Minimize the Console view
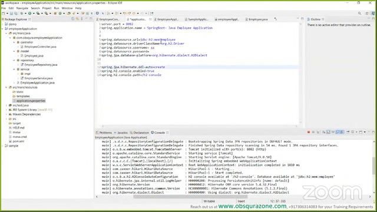This screenshot has height=212, width=377. [369, 132]
